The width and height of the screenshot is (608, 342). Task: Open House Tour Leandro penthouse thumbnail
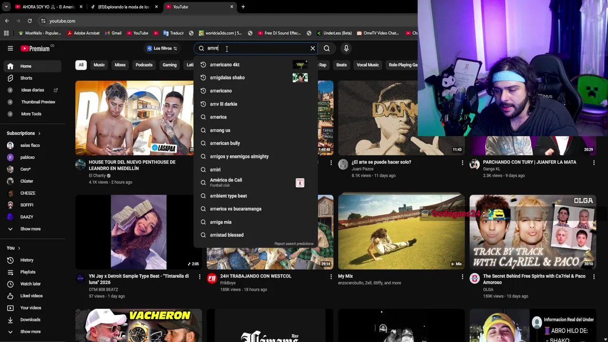(134, 118)
